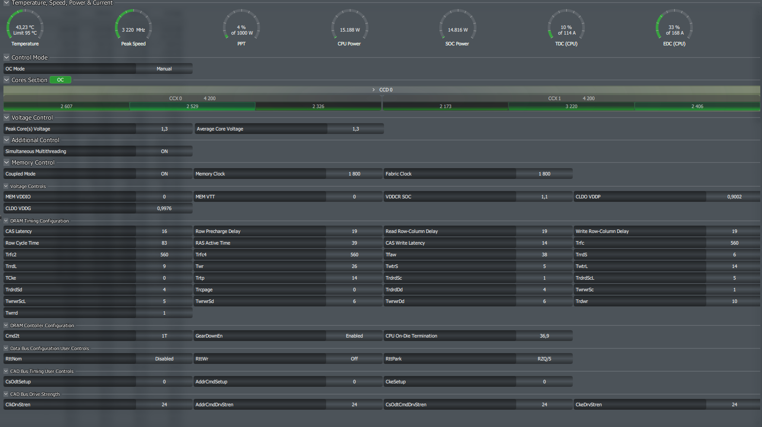Click the Peak Speed gauge

pos(133,27)
